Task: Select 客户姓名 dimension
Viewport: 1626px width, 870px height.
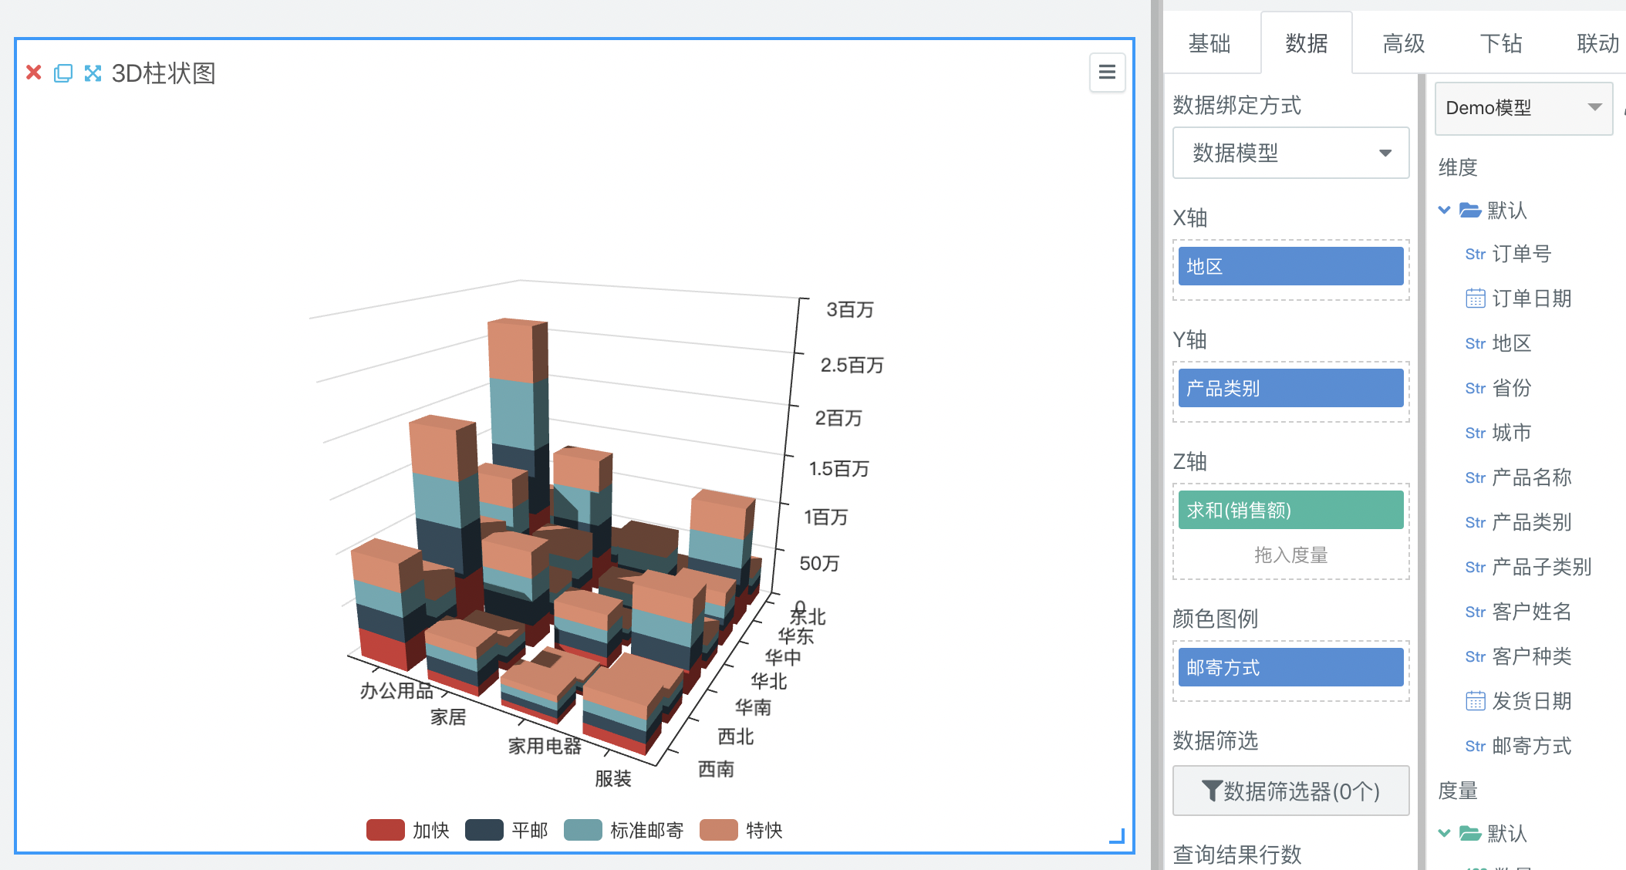Action: pos(1531,612)
